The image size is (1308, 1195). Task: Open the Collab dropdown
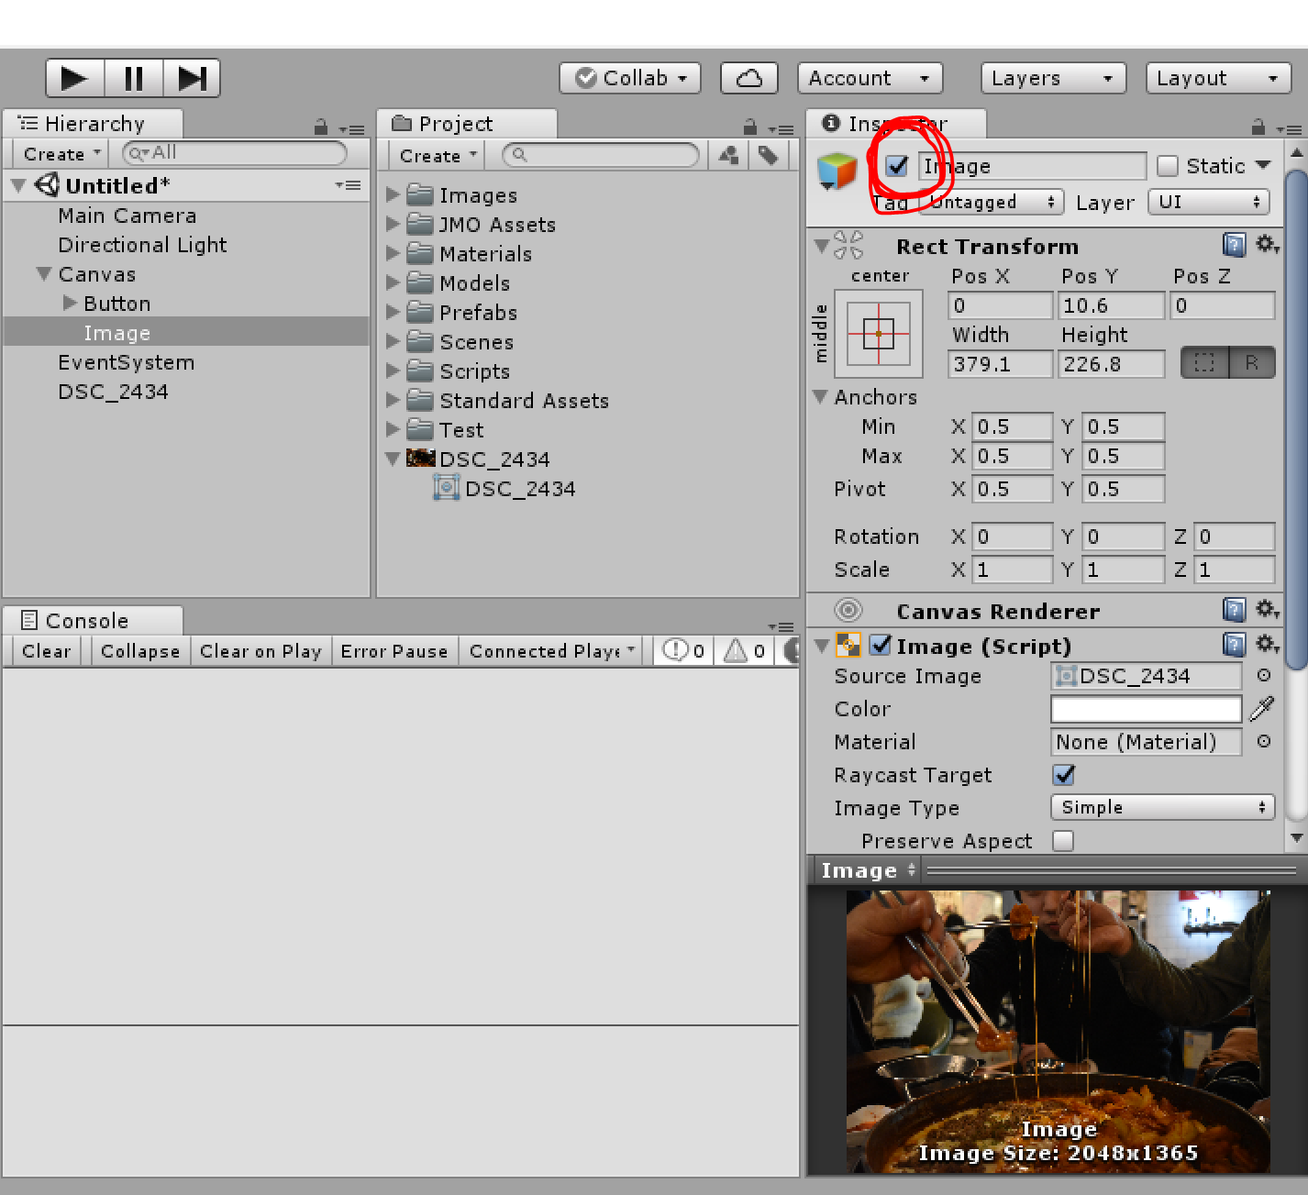(630, 78)
